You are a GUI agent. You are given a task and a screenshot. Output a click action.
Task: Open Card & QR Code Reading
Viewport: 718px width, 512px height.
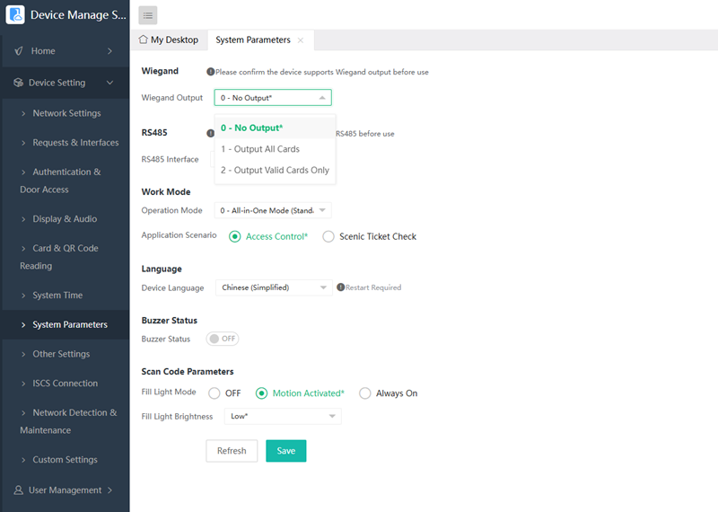point(66,257)
